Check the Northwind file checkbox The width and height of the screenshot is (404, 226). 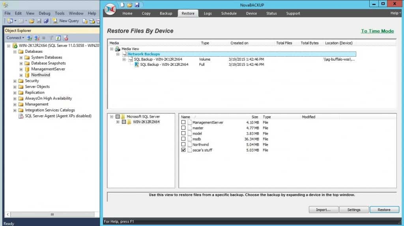183,144
